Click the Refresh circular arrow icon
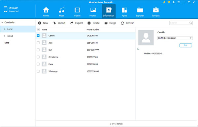The width and height of the screenshot is (198, 127). (122, 23)
